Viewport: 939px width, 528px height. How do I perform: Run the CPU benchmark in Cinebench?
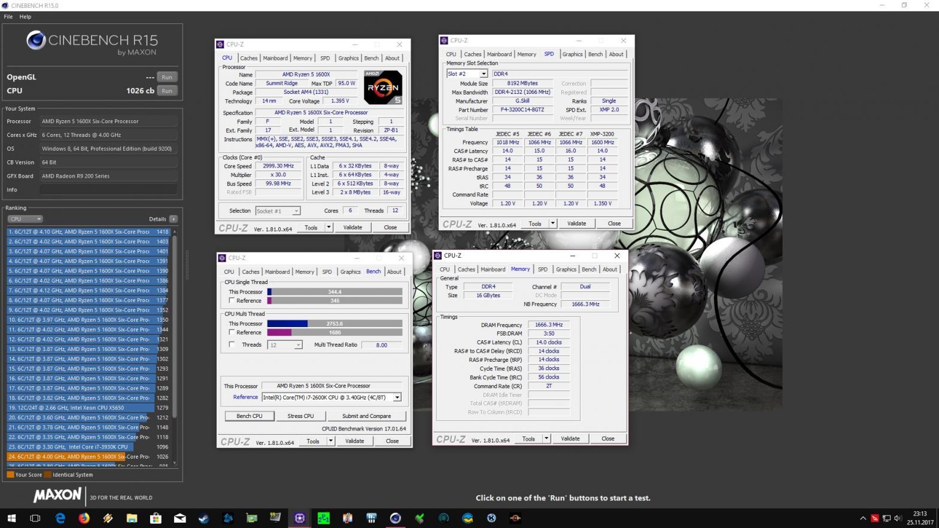tap(167, 91)
